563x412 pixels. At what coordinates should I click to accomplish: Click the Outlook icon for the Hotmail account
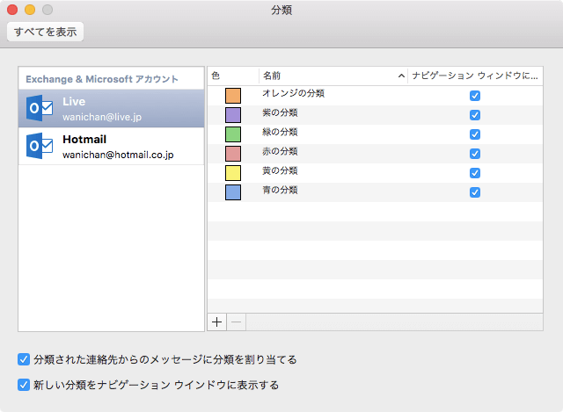pos(40,147)
